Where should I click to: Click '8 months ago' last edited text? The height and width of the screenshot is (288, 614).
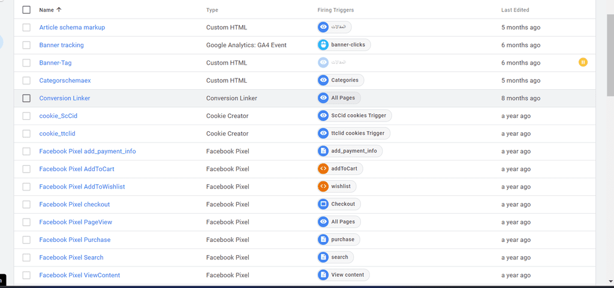521,98
